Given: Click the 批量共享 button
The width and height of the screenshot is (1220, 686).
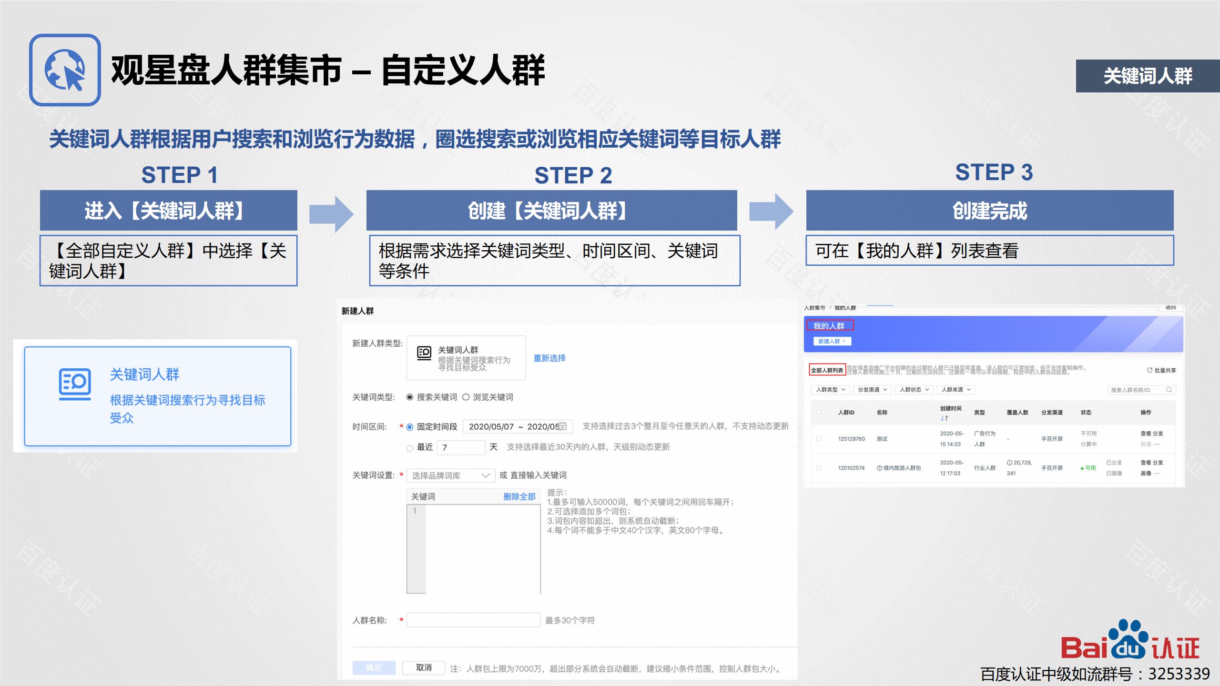Looking at the screenshot, I should point(1161,370).
